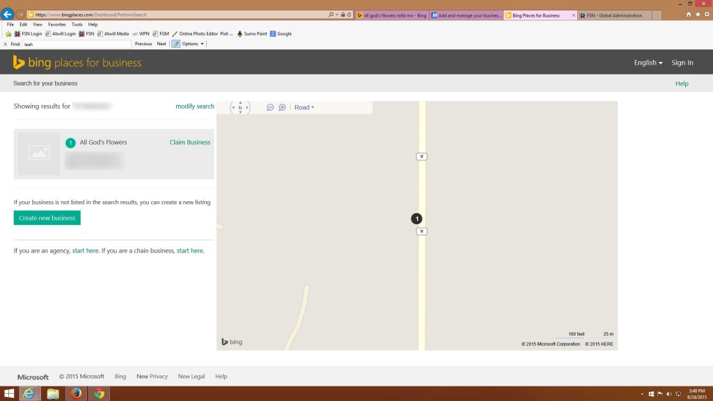Open the View menu
This screenshot has width=713, height=401.
point(38,24)
